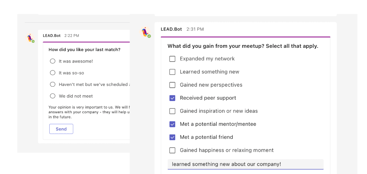Click LEAD.Bot avatar in right chat

pyautogui.click(x=145, y=32)
